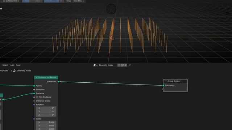Viewport: 232px width, 130px height.
Task: Click Scale input socket diamond
Action: point(34,119)
